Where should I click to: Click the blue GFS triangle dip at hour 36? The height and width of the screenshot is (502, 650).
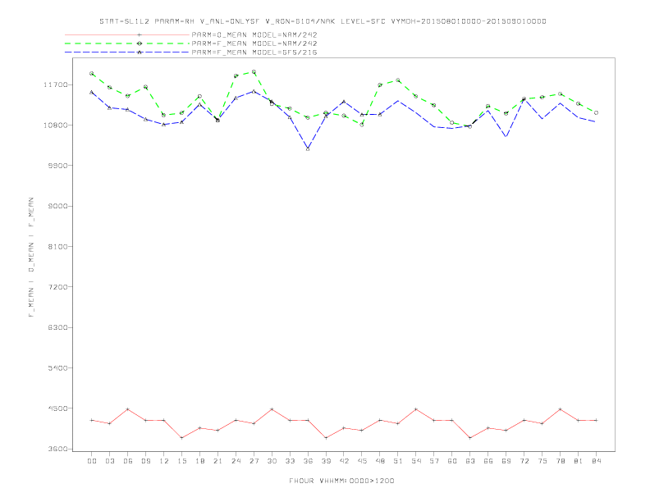(x=308, y=148)
